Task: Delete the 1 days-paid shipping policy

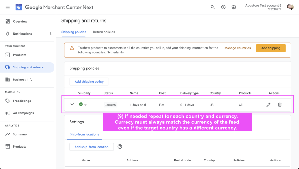Action: (279, 105)
